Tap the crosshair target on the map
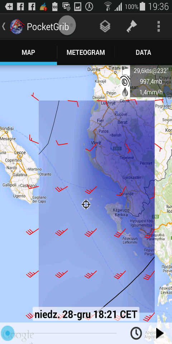The width and height of the screenshot is (172, 344). click(86, 205)
